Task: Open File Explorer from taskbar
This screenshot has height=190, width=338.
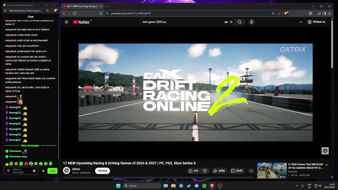Action: 173,186
